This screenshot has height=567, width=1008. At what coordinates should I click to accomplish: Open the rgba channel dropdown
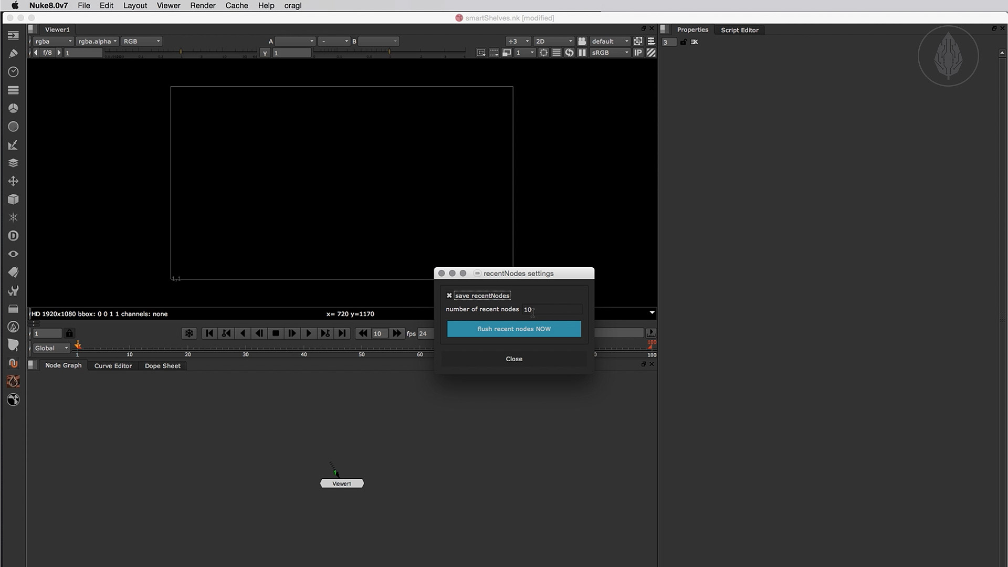pos(52,41)
